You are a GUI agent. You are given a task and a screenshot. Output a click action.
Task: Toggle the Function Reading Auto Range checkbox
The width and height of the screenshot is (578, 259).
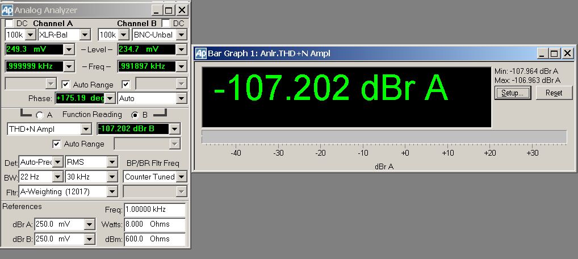click(56, 144)
